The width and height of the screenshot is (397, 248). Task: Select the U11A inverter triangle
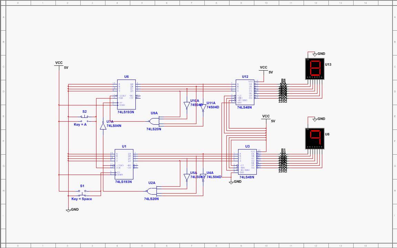point(203,108)
